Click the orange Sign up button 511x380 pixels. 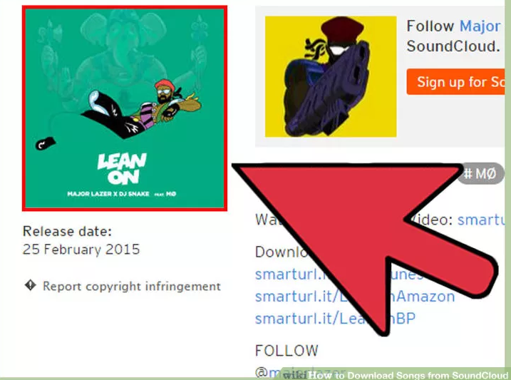456,82
